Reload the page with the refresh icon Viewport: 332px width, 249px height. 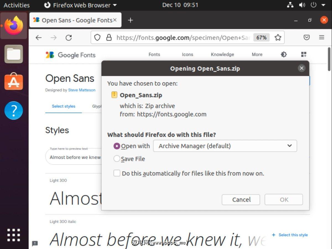pyautogui.click(x=69, y=38)
